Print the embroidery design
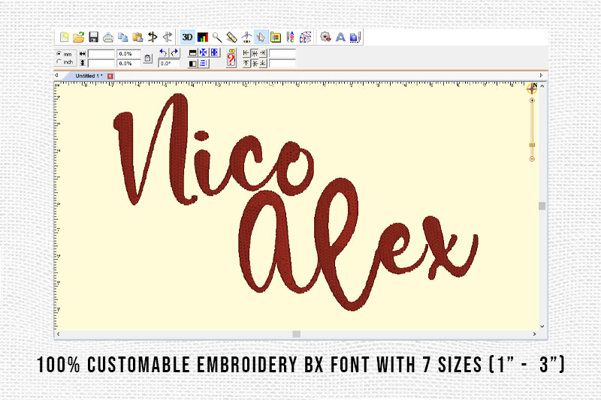 point(108,38)
